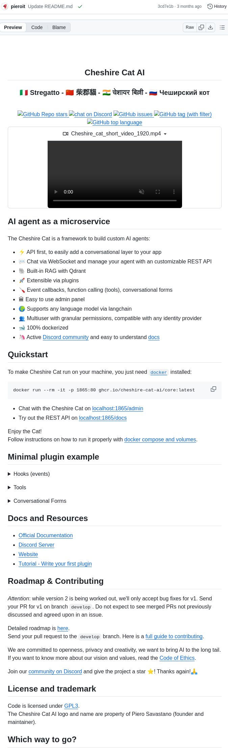Open the document outline icon

(222, 27)
